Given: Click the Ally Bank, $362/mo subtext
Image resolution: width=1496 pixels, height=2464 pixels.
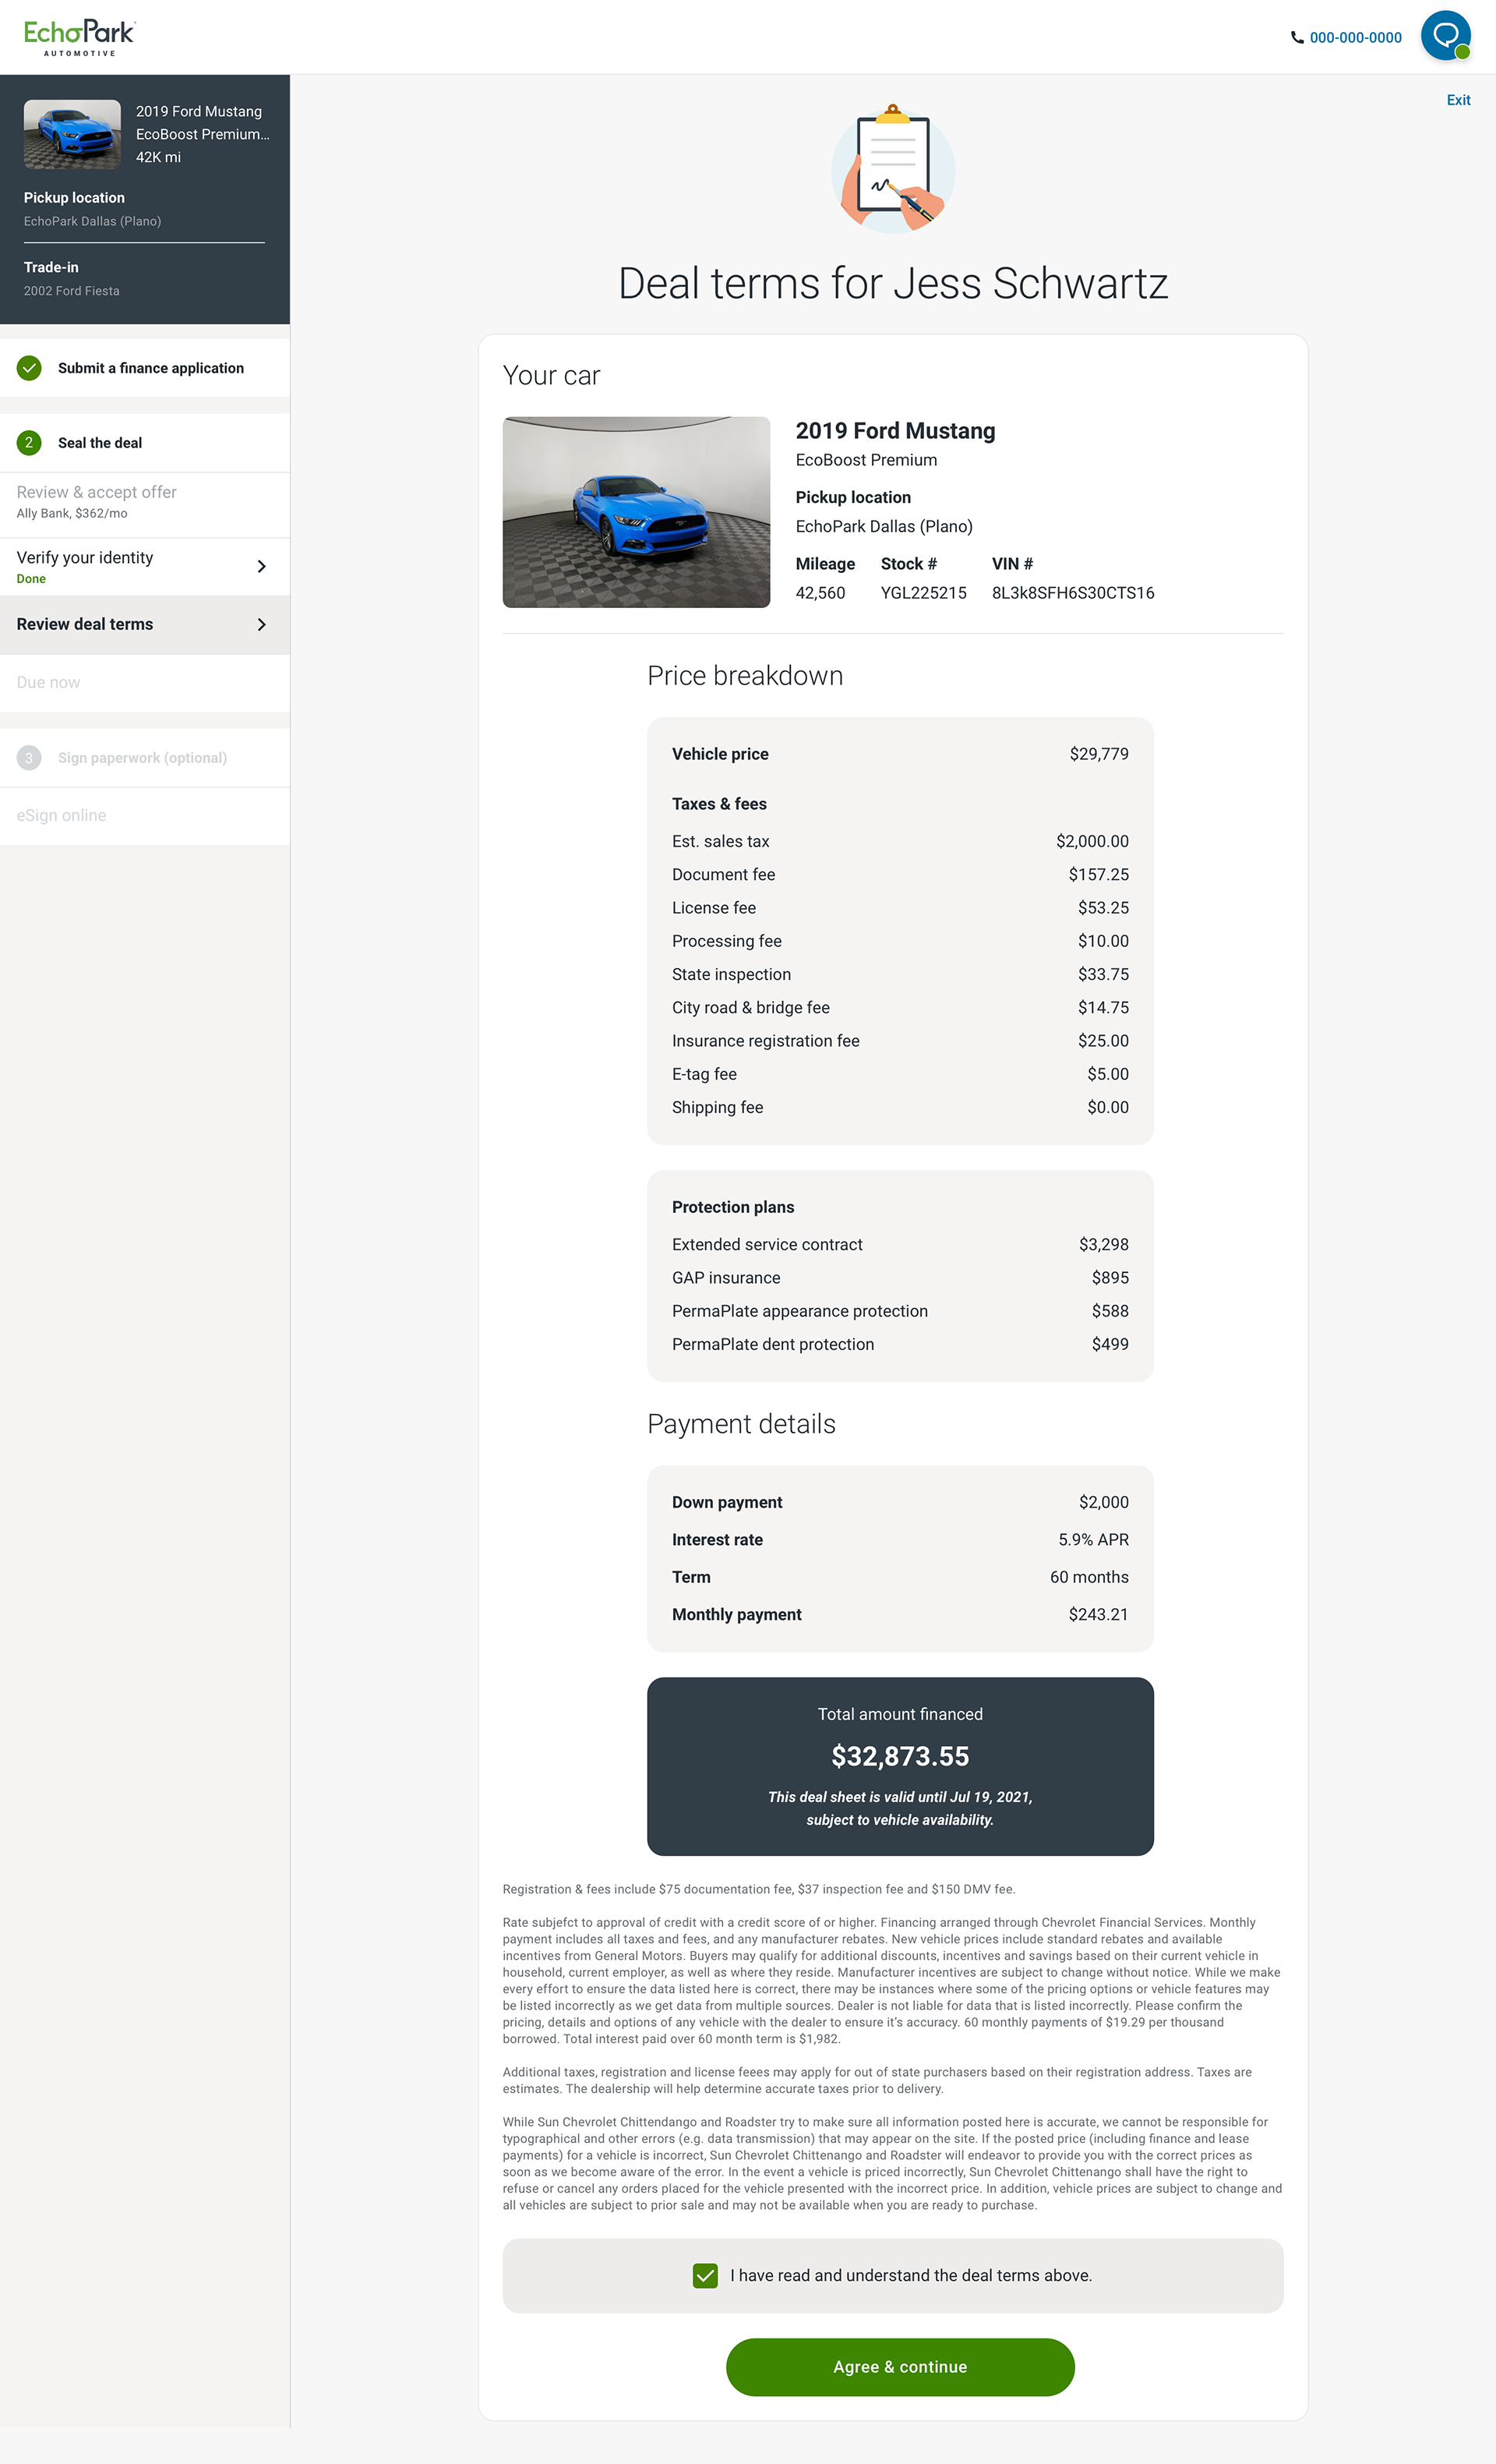Looking at the screenshot, I should click(72, 514).
